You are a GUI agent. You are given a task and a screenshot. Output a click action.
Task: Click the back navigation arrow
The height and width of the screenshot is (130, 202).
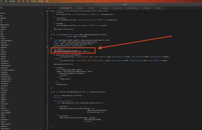pyautogui.click(x=88, y=4)
